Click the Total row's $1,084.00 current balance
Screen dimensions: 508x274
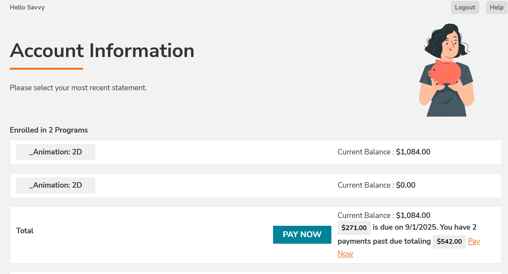click(413, 215)
